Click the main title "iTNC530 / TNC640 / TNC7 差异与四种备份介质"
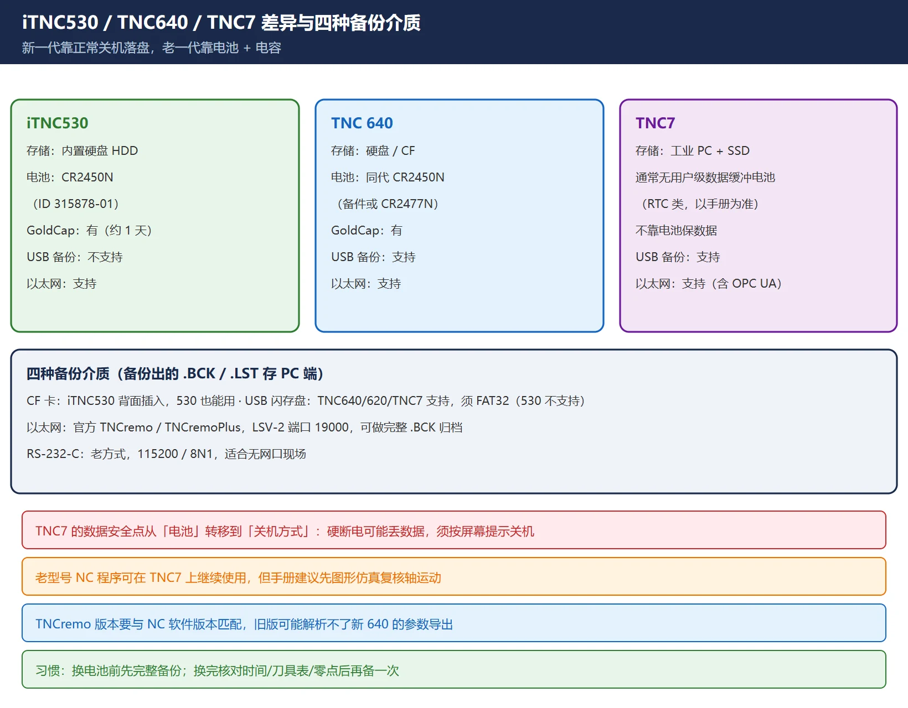This screenshot has height=708, width=908. pos(221,23)
